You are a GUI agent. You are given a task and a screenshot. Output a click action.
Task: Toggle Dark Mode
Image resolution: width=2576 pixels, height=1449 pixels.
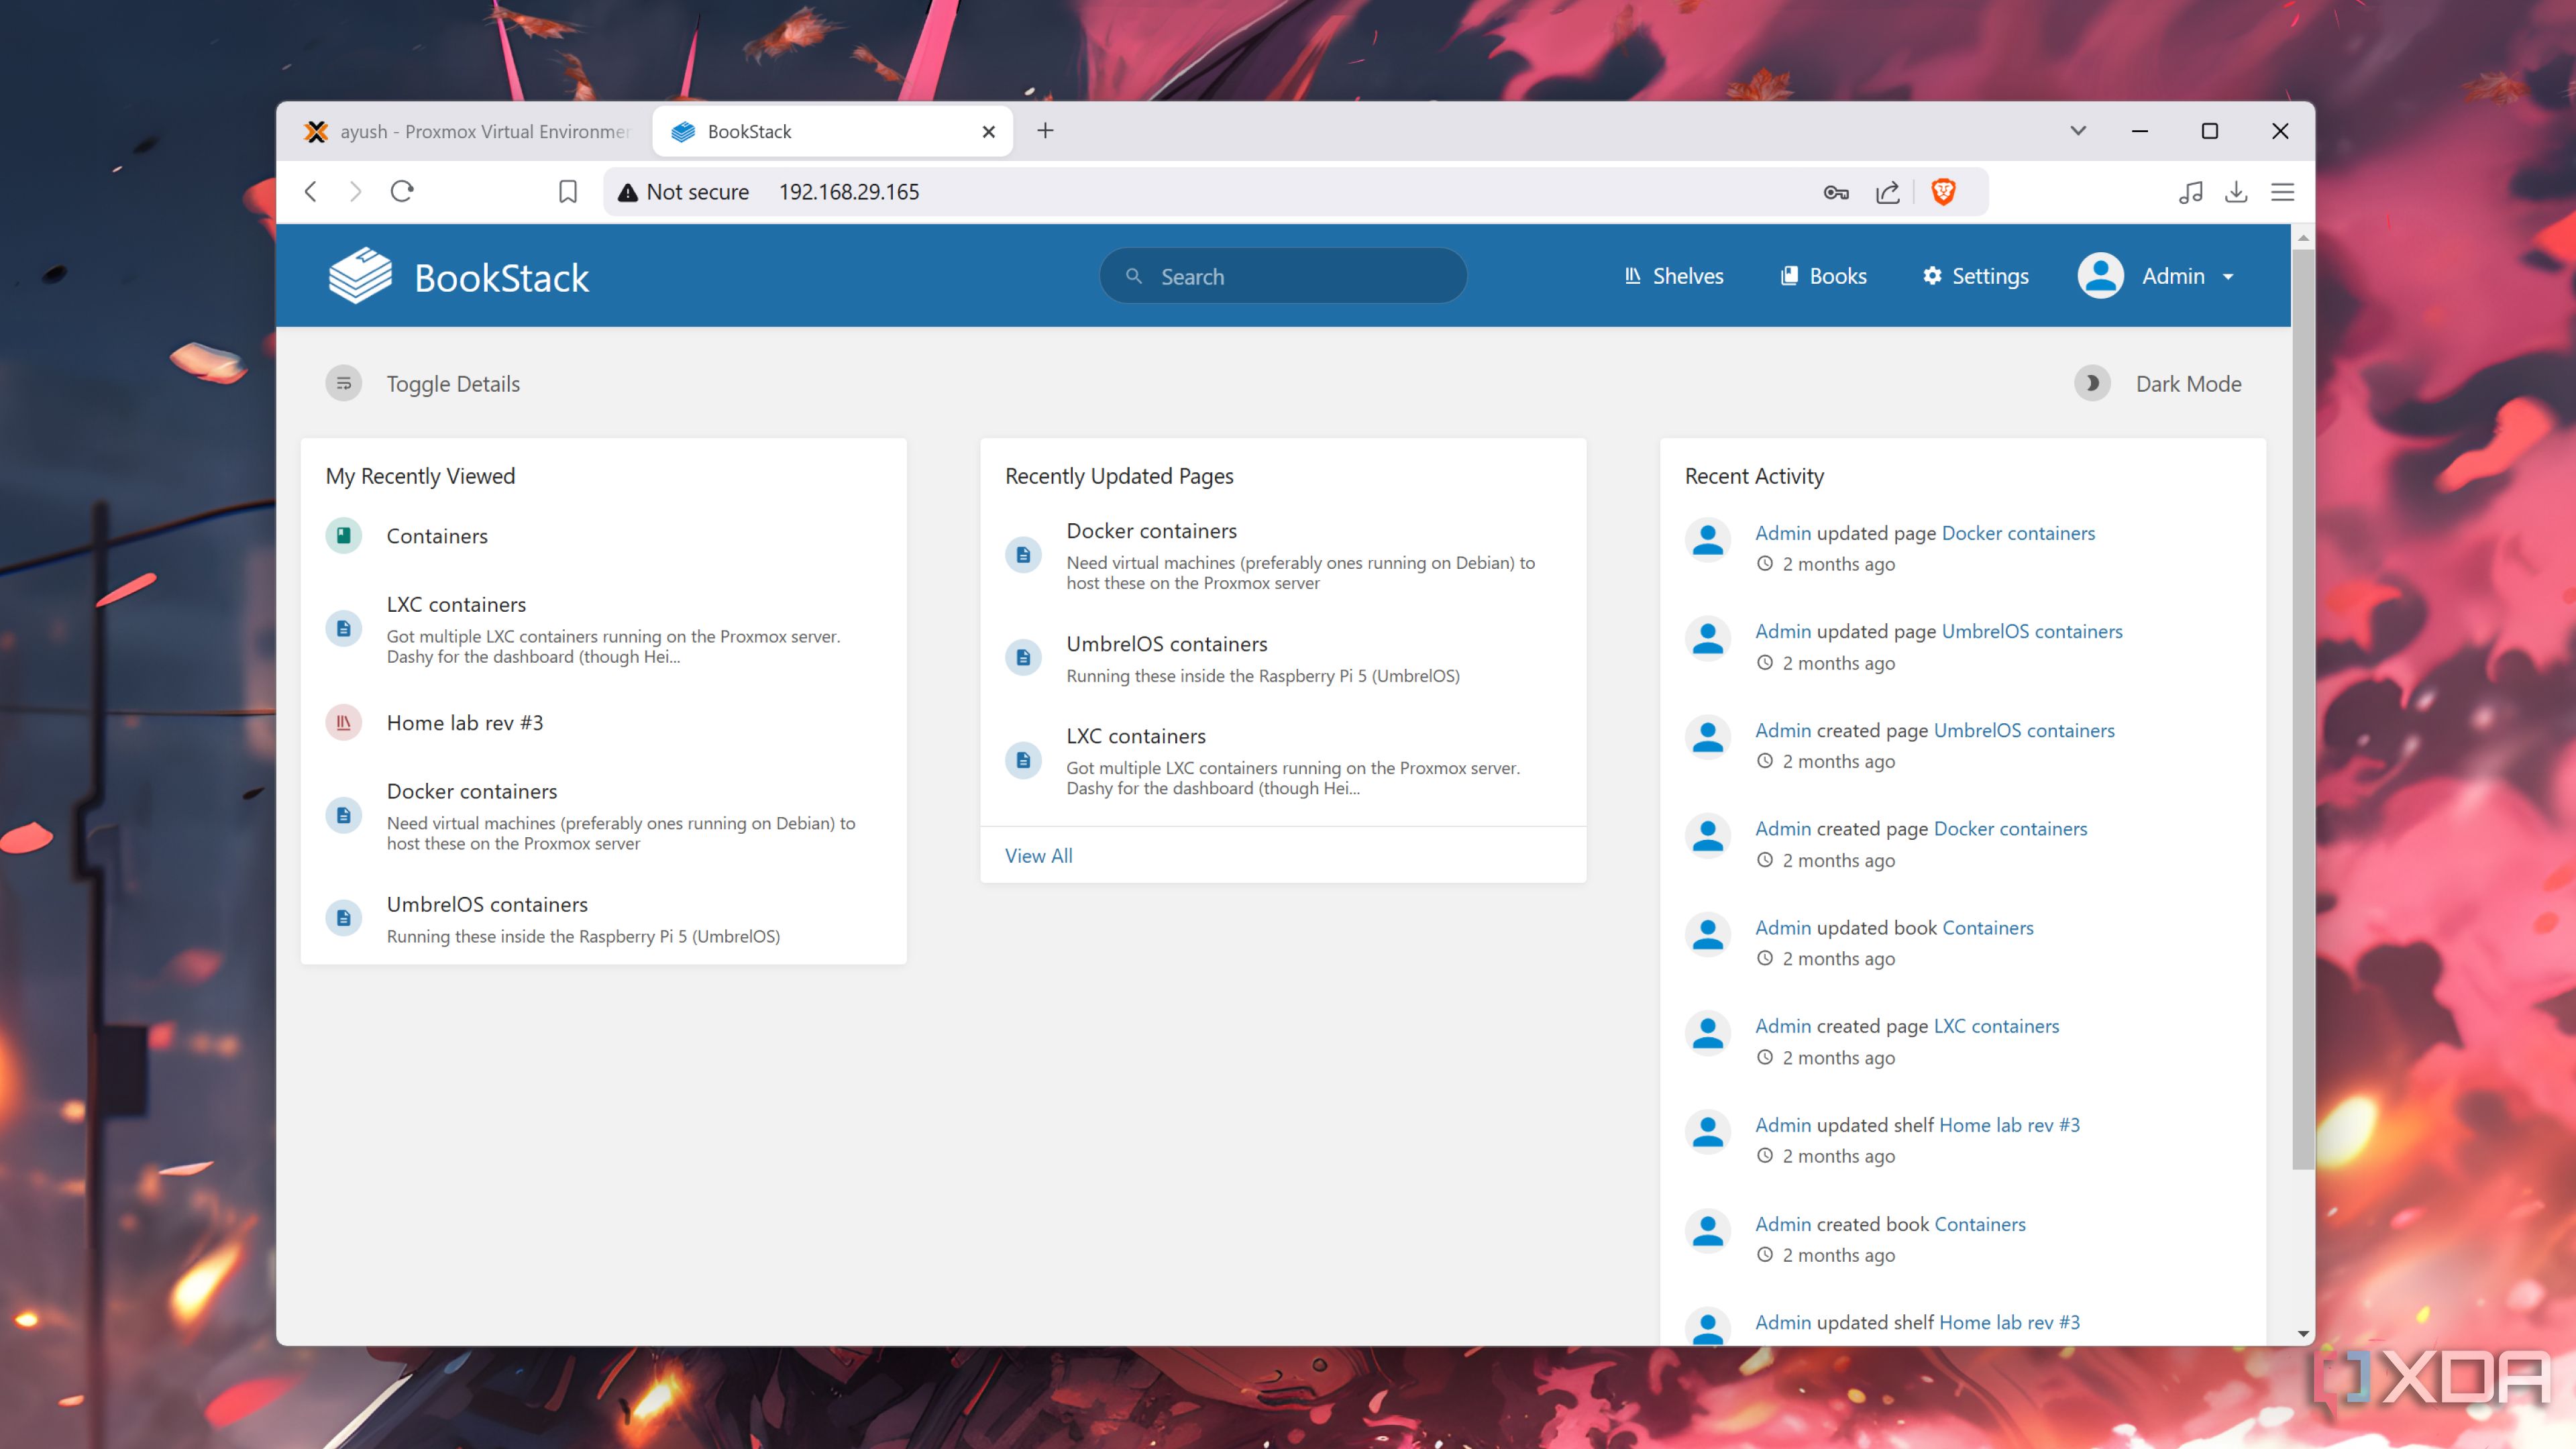point(2158,384)
